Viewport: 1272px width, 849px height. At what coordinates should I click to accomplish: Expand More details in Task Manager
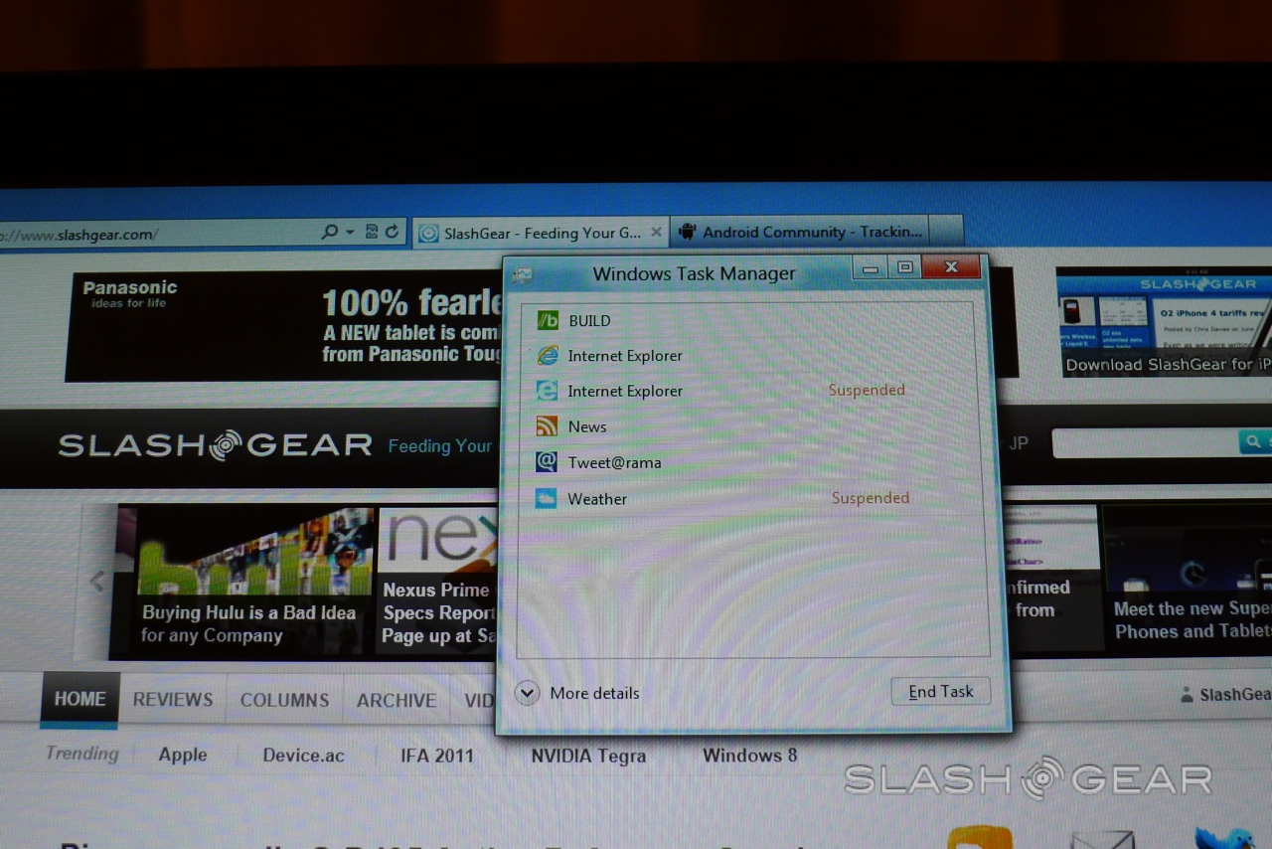coord(577,693)
